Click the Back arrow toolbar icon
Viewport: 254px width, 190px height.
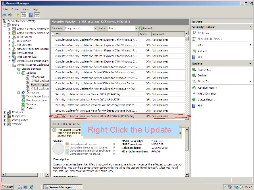[4, 15]
